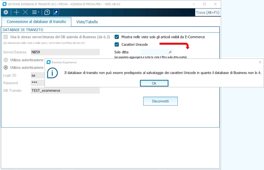Click the blue sparkle assistant icon
This screenshot has width=264, height=170.
click(x=56, y=12)
